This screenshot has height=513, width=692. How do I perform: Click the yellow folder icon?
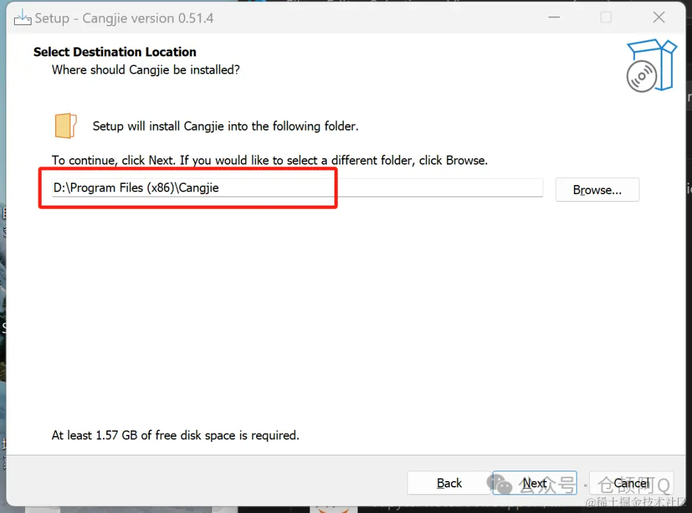pyautogui.click(x=65, y=126)
